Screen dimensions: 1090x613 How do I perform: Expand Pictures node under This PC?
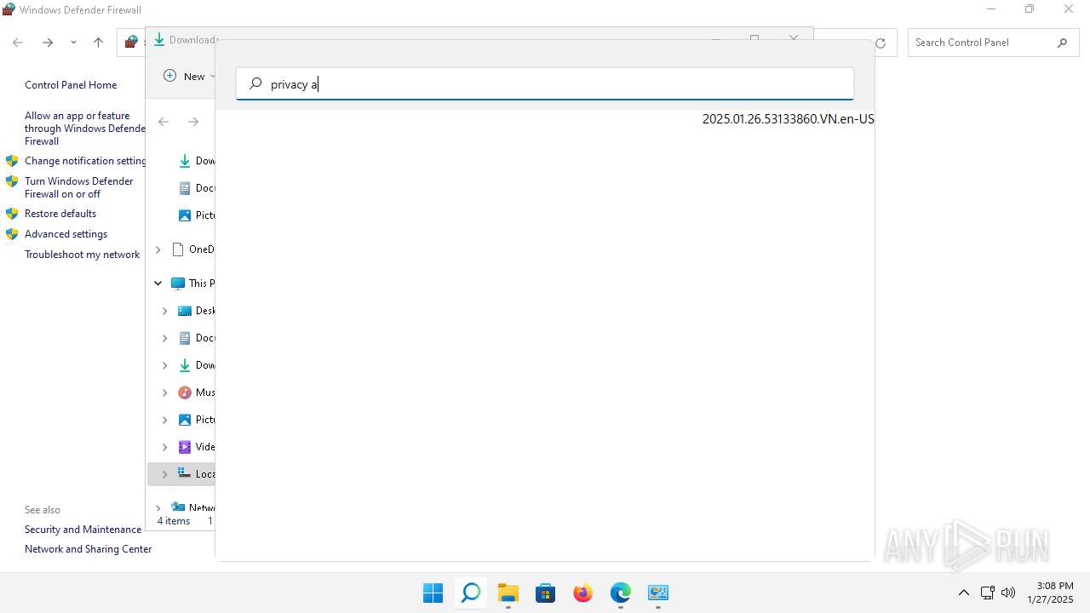[x=165, y=420]
